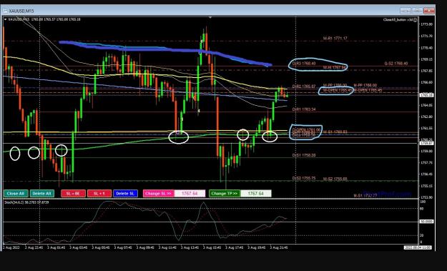The image size is (447, 271).
Task: Click the 2 Aug 2022 time axis label
Action: 11,247
